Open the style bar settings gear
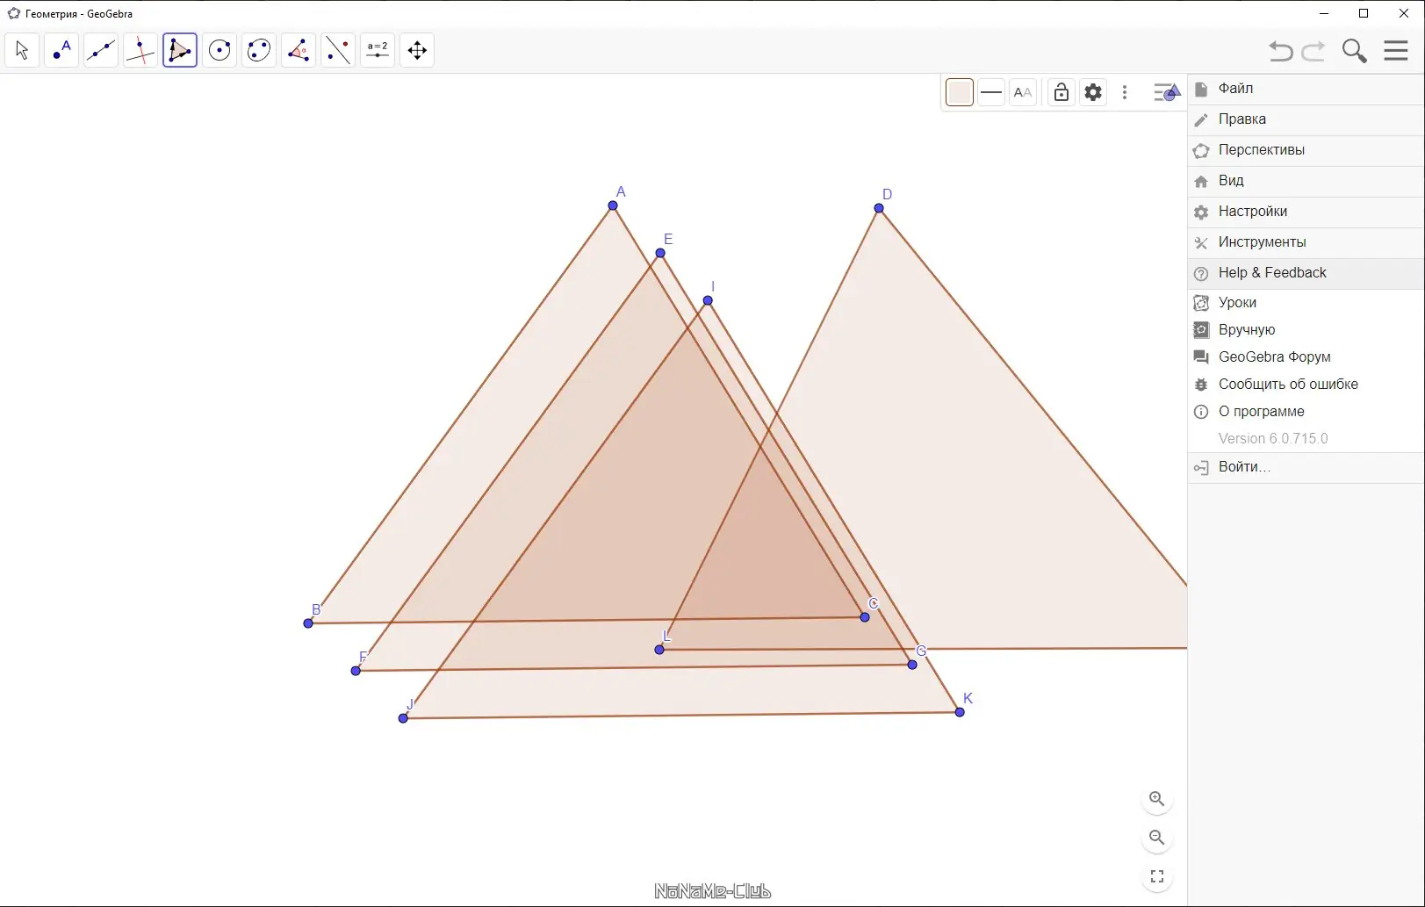This screenshot has width=1425, height=907. (1093, 92)
